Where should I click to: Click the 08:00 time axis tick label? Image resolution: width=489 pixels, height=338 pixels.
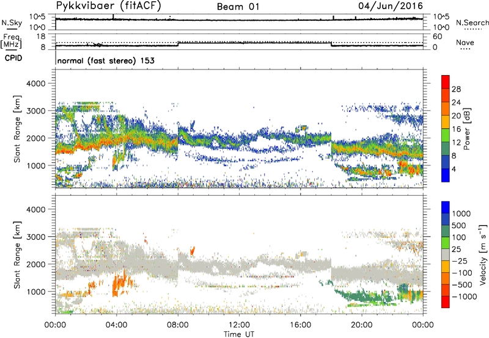pyautogui.click(x=178, y=325)
